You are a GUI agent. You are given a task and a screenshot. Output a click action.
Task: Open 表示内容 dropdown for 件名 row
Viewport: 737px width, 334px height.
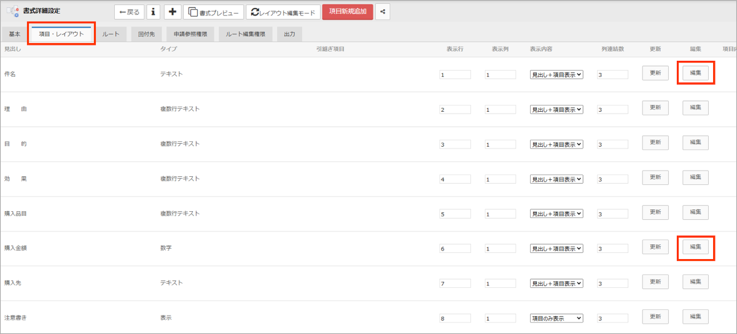coord(556,74)
